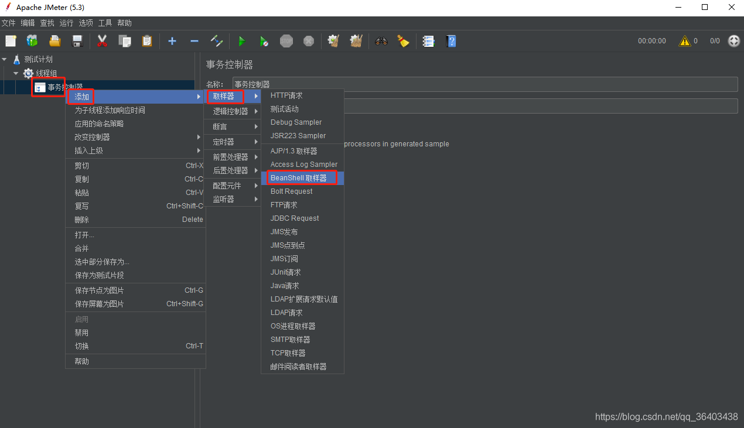The image size is (744, 428).
Task: Click the New test plan toolbar icon
Action: (11, 41)
